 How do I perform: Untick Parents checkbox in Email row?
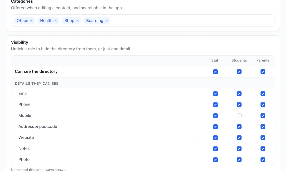pos(263,94)
